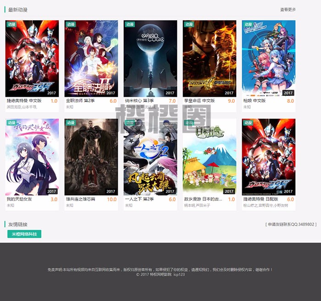Open 拳皇命运 中文版 poster thumbnail

point(210,59)
